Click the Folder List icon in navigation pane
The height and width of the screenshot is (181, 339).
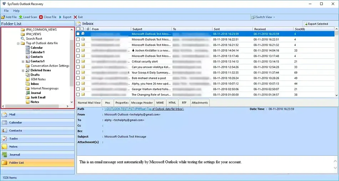pyautogui.click(x=4, y=163)
